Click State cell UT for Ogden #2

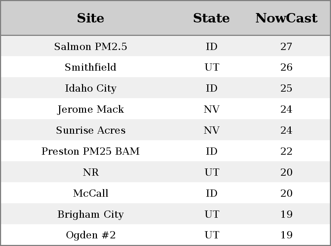(211, 235)
